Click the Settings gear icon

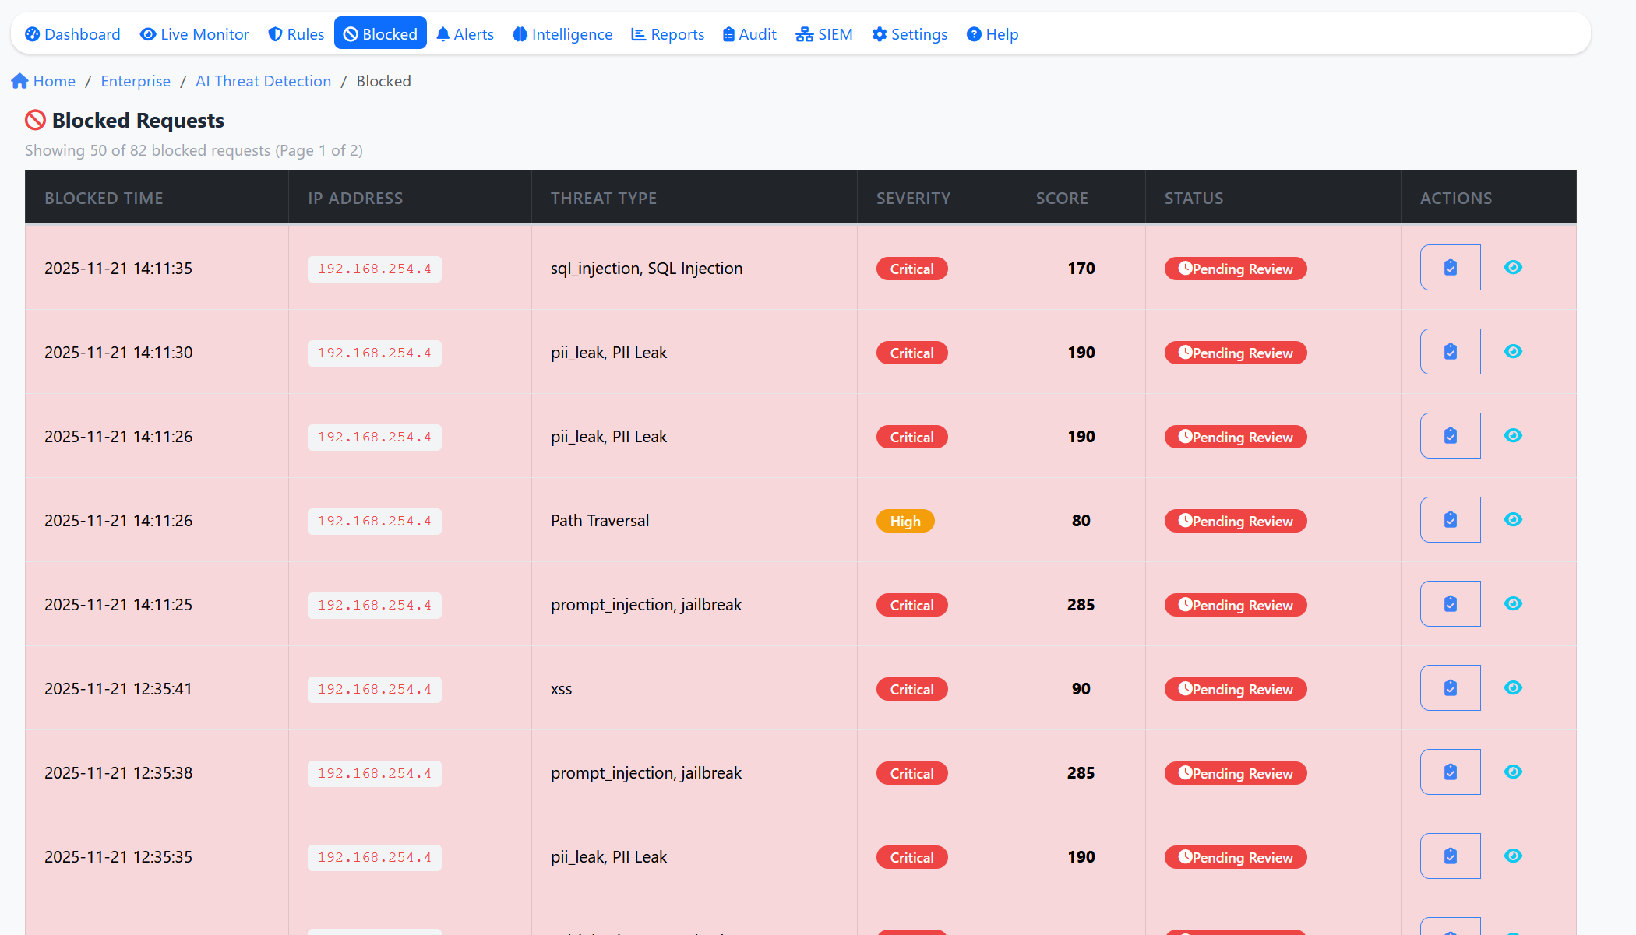pyautogui.click(x=880, y=33)
